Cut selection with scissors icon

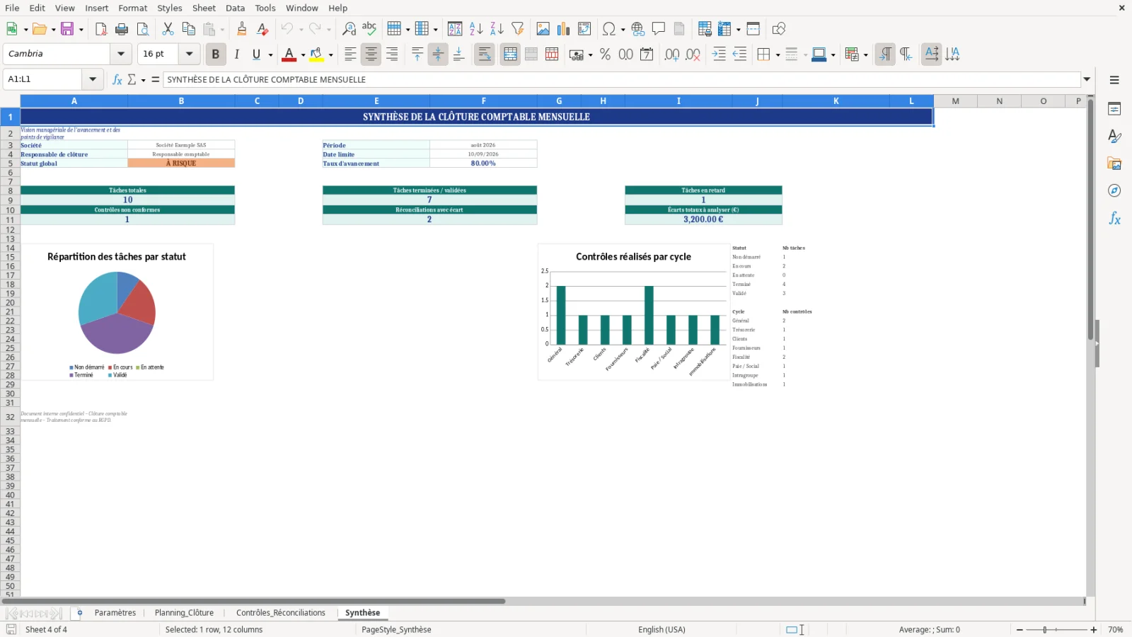coord(168,29)
